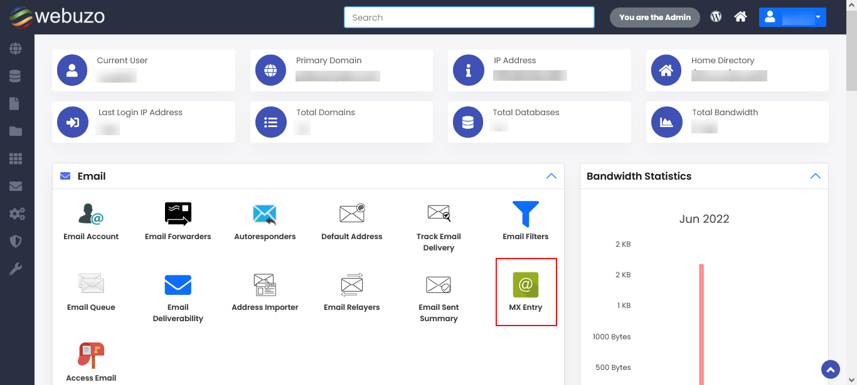Viewport: 857px width, 385px height.
Task: Collapse the Bandwidth Statistics panel
Action: pyautogui.click(x=815, y=177)
